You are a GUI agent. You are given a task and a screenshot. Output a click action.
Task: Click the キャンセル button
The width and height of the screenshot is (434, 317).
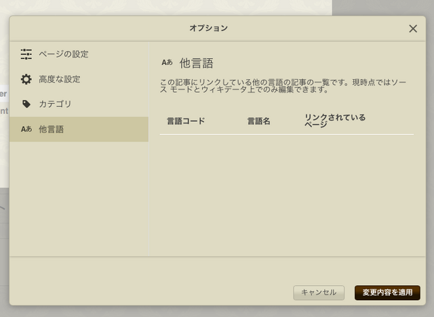[x=319, y=293]
